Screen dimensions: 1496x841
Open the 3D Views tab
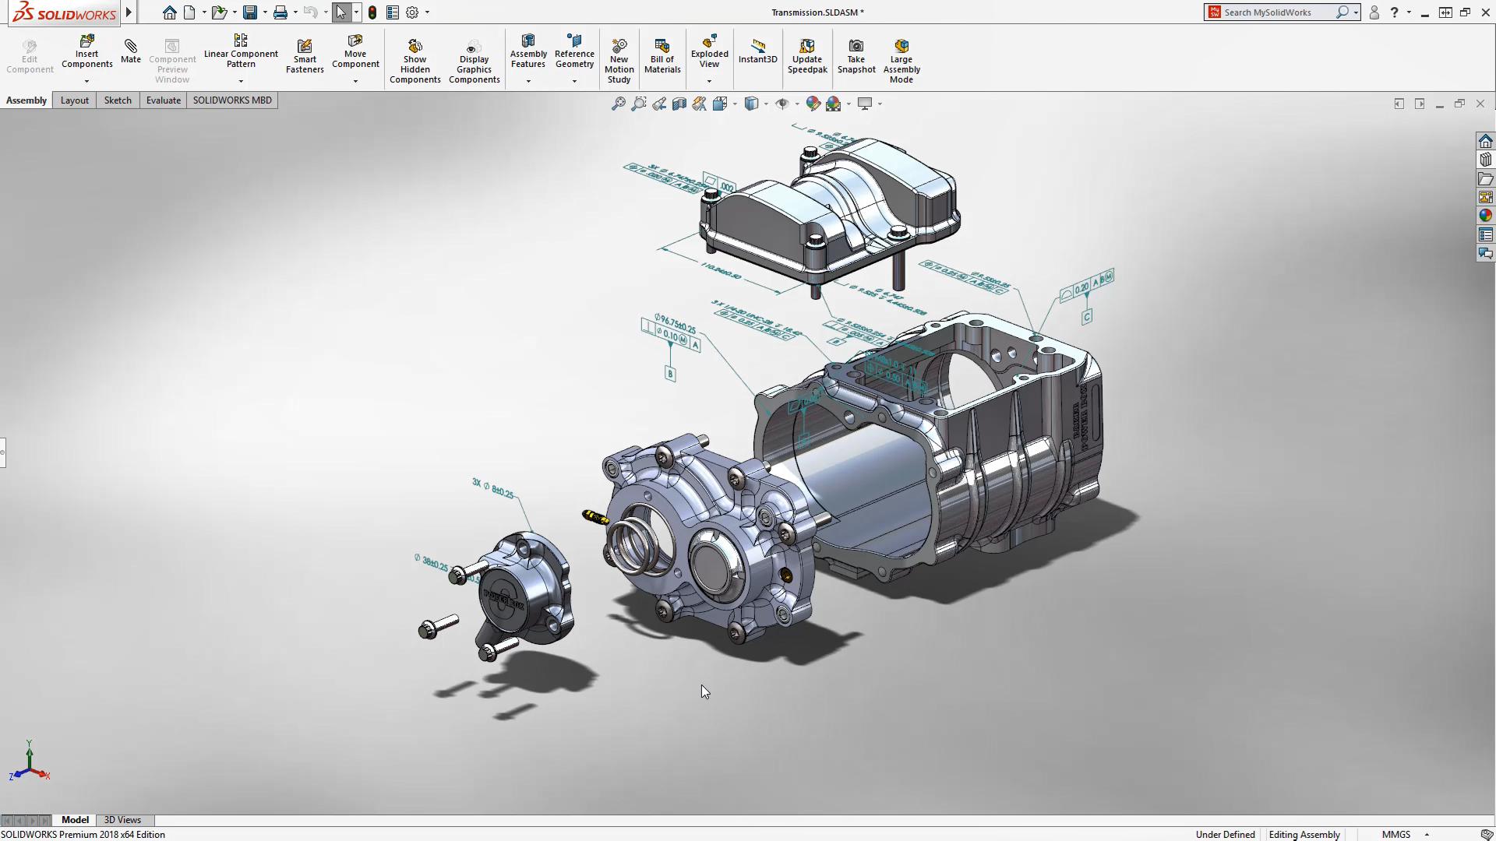(x=122, y=820)
